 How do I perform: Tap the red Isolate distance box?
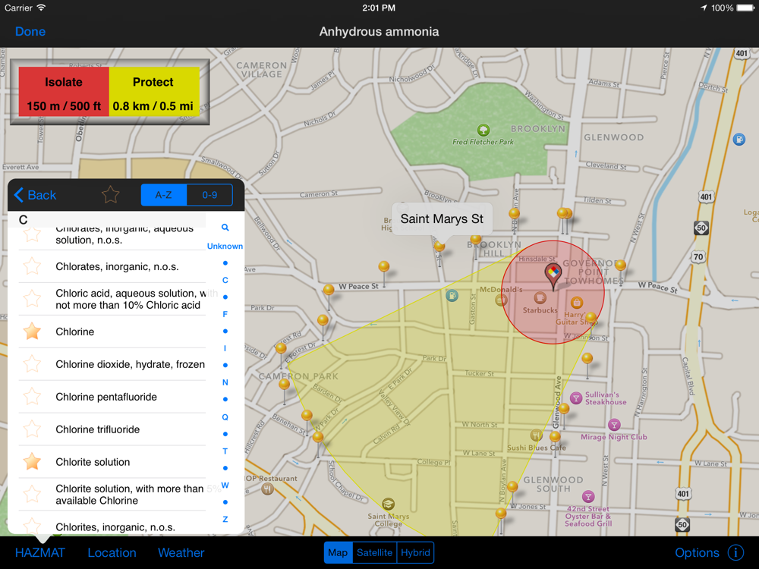tap(64, 92)
